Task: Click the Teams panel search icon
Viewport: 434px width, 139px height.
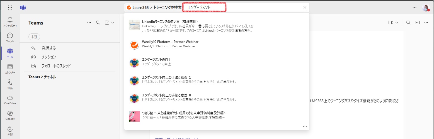Action: pos(98,23)
